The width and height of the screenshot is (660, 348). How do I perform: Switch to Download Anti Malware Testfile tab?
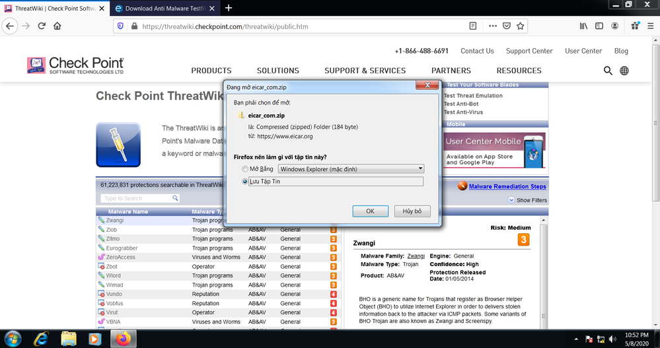click(165, 9)
